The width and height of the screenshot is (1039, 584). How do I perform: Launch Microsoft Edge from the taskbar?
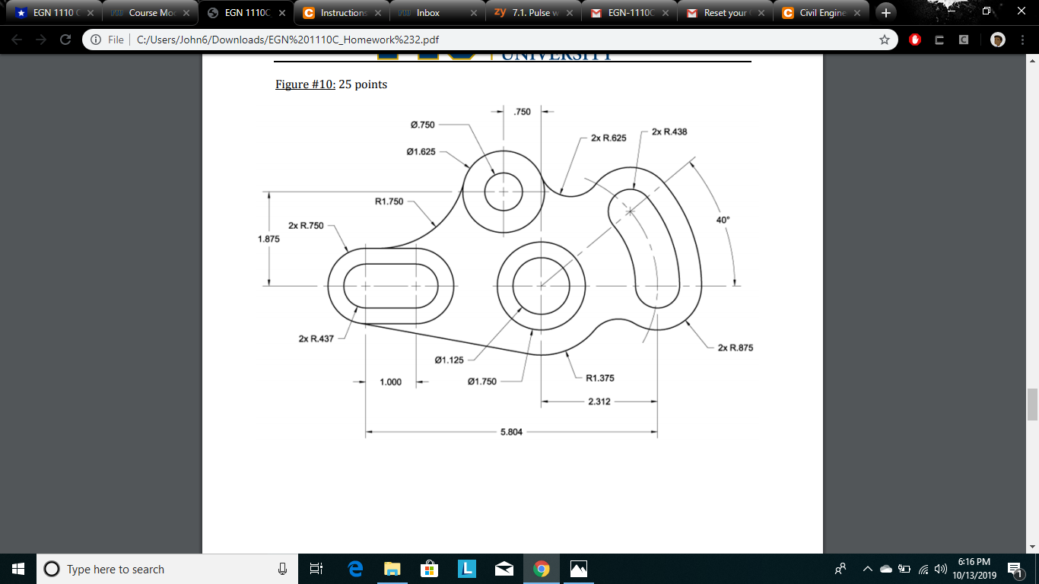tap(354, 569)
